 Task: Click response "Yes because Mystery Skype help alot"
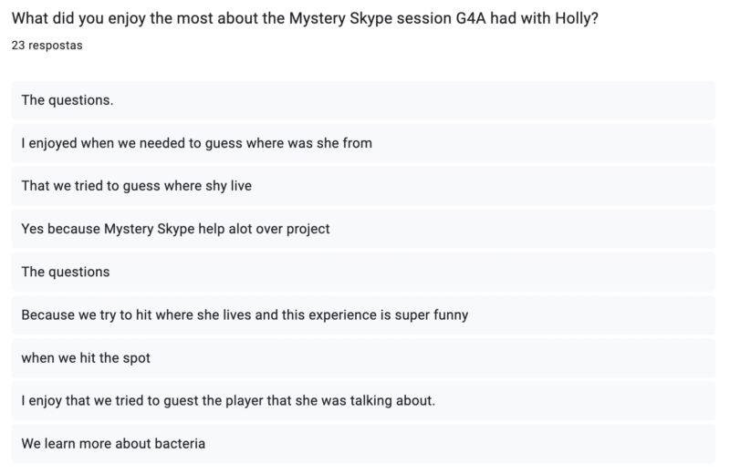(x=175, y=229)
